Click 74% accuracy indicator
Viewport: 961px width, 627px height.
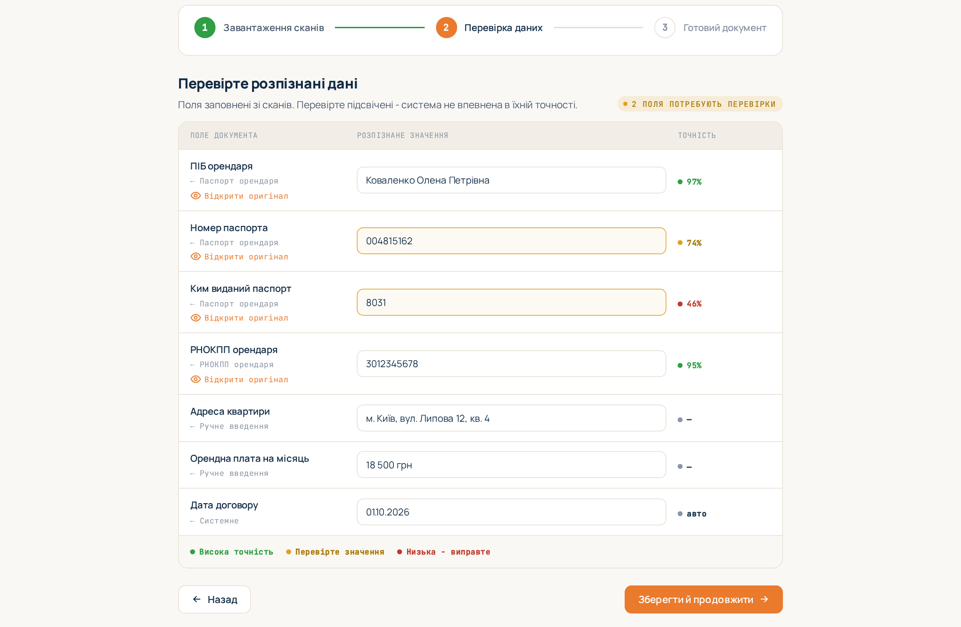point(690,243)
